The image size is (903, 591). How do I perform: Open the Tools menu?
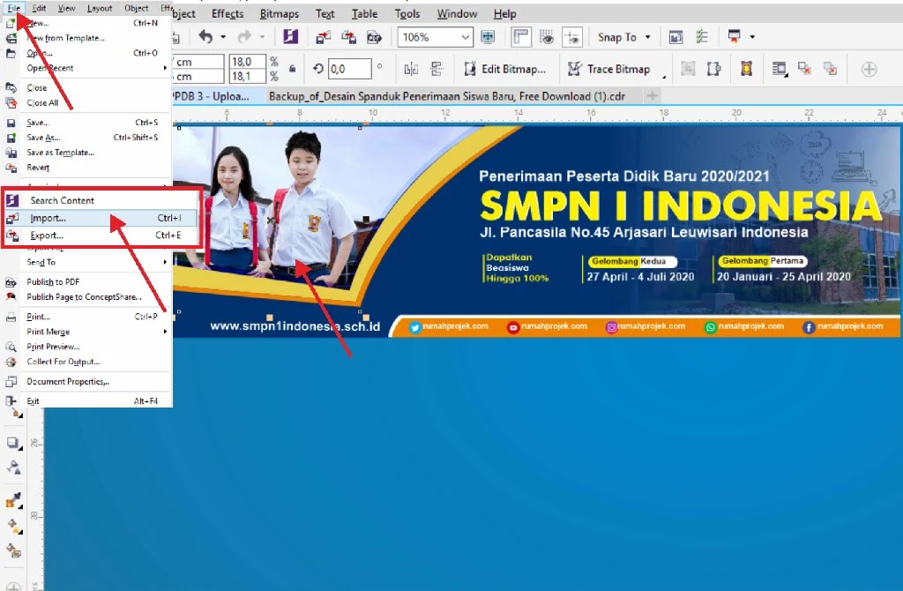click(407, 14)
